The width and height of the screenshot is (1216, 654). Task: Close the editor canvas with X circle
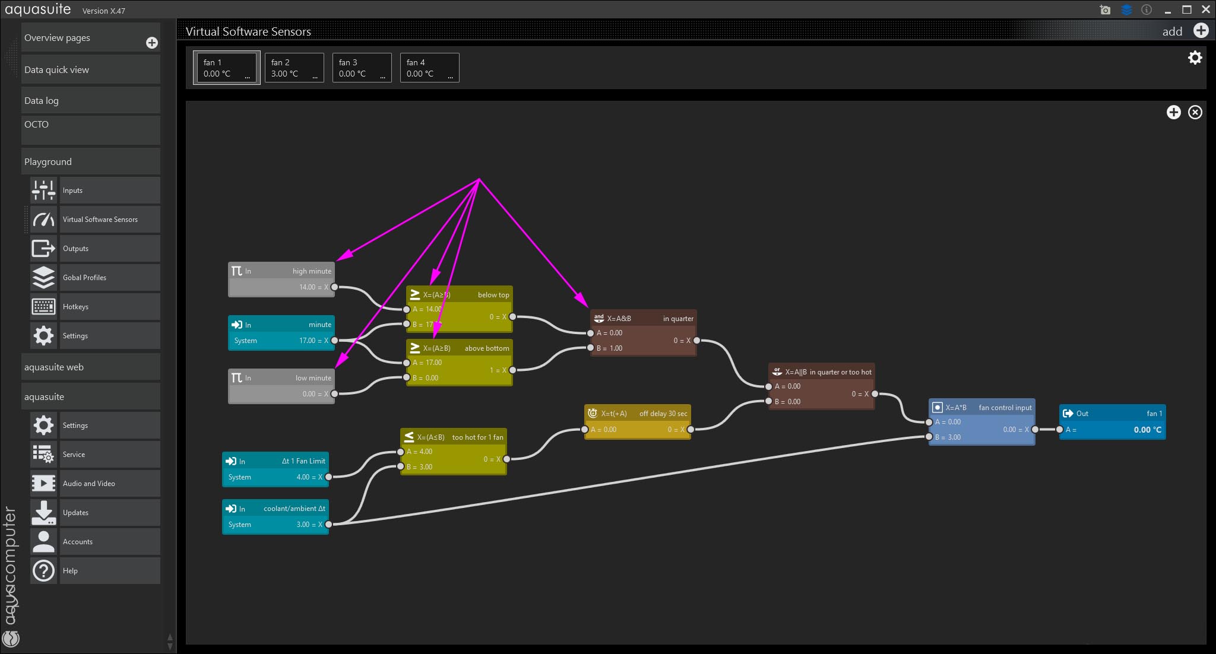click(1195, 113)
